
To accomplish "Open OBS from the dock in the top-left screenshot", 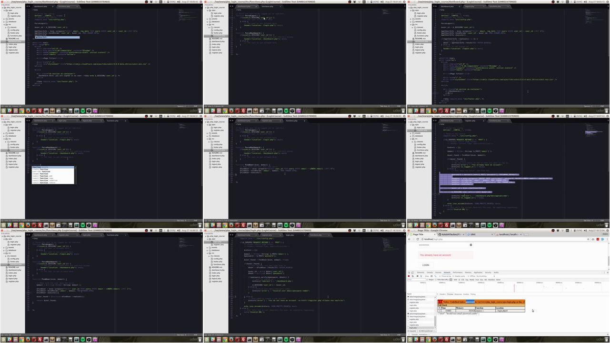I will click(x=88, y=111).
